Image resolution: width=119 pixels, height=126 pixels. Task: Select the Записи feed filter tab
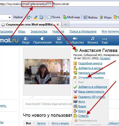pyautogui.click(x=41, y=123)
